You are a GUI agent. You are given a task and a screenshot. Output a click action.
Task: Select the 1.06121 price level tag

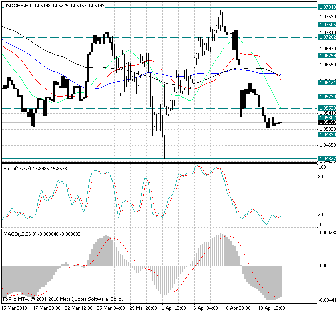click(x=326, y=82)
